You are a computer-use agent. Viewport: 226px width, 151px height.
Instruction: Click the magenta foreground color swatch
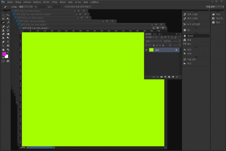(x=4, y=54)
